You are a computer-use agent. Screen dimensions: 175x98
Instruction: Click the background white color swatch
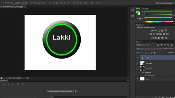click(x=139, y=14)
